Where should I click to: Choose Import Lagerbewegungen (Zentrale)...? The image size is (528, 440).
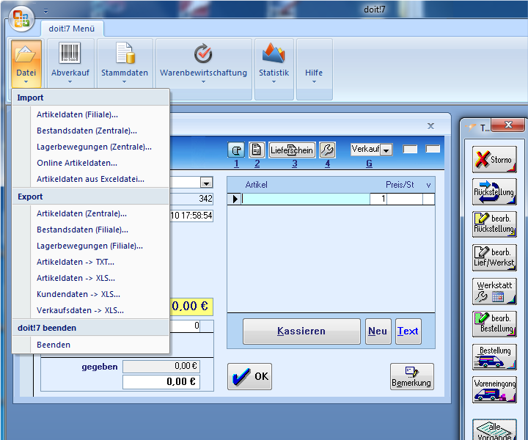90,147
